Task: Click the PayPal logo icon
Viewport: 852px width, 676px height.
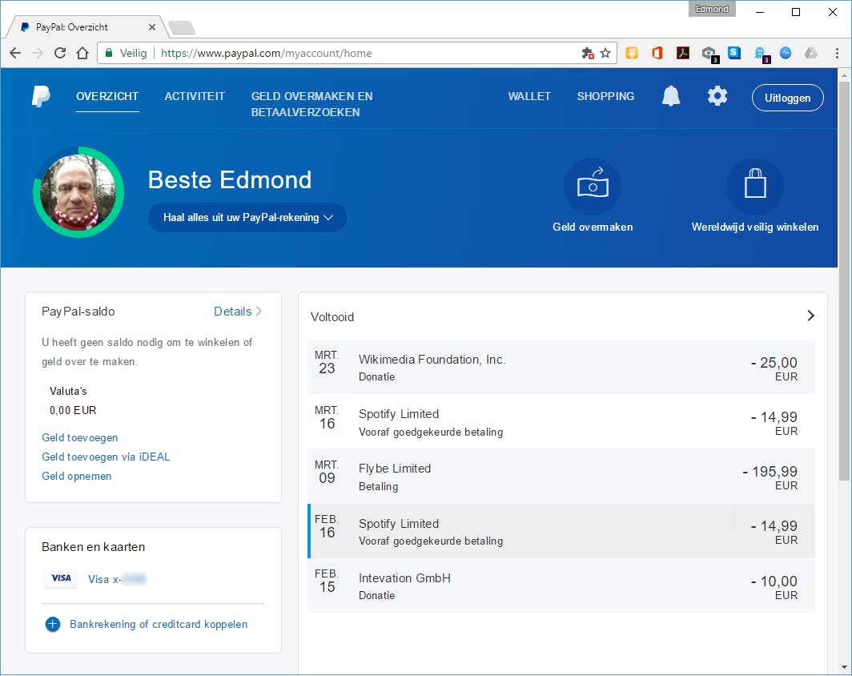Action: click(x=41, y=96)
